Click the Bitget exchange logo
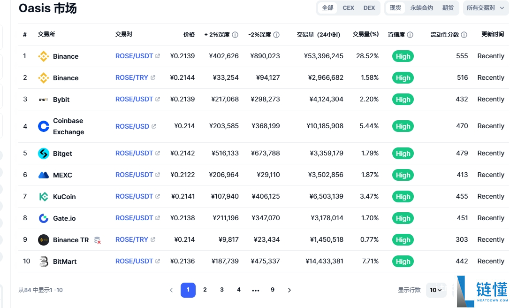Screen dimensions: 510x308 [44, 154]
